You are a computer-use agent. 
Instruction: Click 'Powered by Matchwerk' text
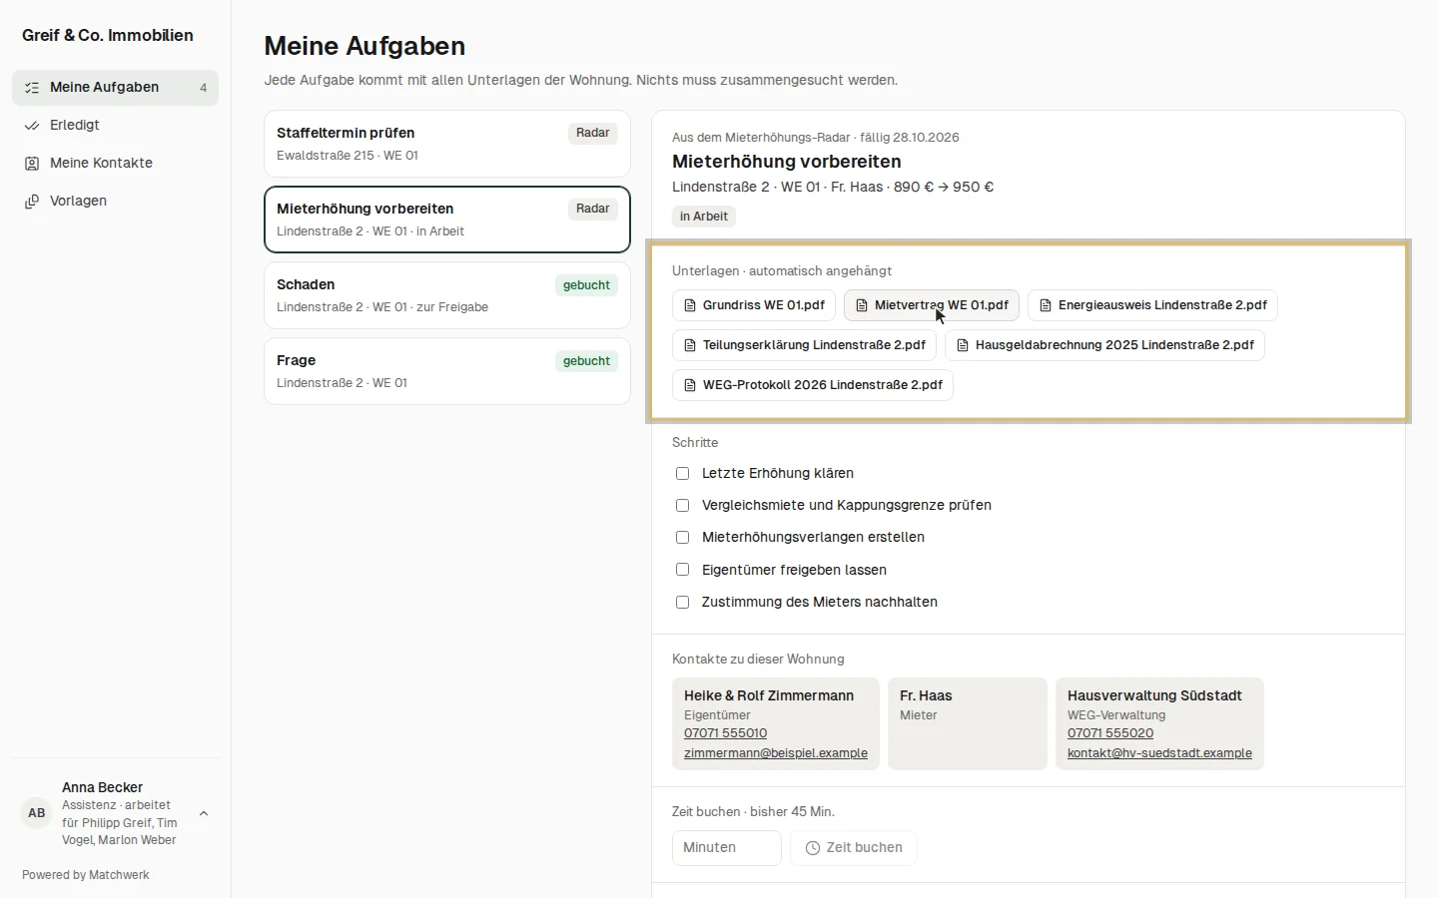click(x=86, y=875)
